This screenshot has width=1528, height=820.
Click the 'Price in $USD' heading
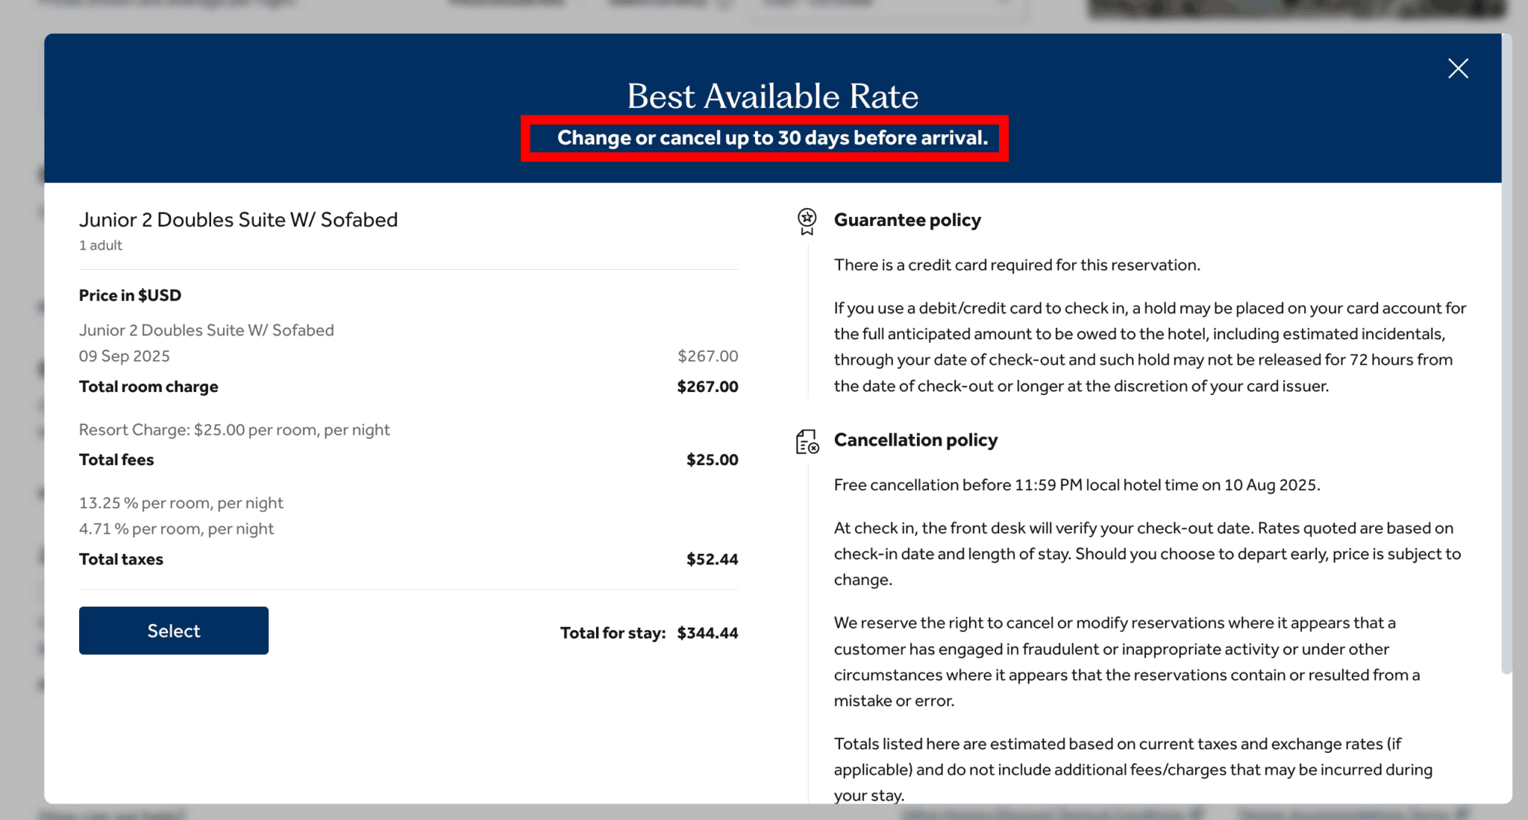coord(130,295)
